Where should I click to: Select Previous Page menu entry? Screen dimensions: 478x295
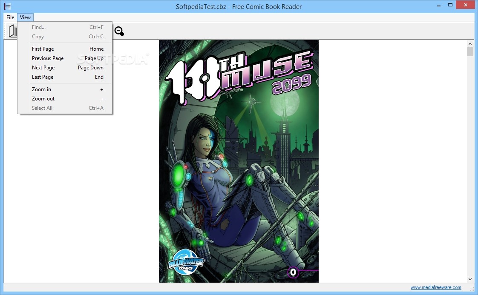[x=65, y=58]
